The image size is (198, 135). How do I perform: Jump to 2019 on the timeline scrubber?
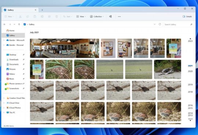click(190, 85)
